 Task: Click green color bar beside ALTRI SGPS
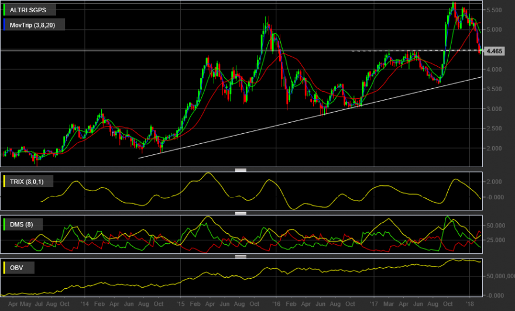4,10
